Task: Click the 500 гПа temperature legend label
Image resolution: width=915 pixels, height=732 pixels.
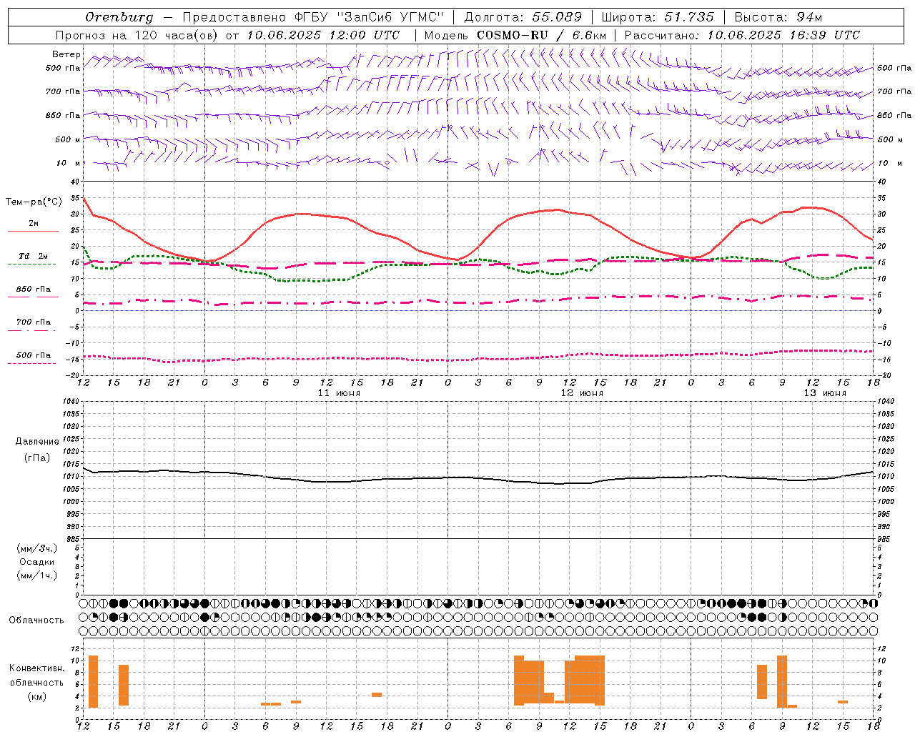Action: (34, 355)
